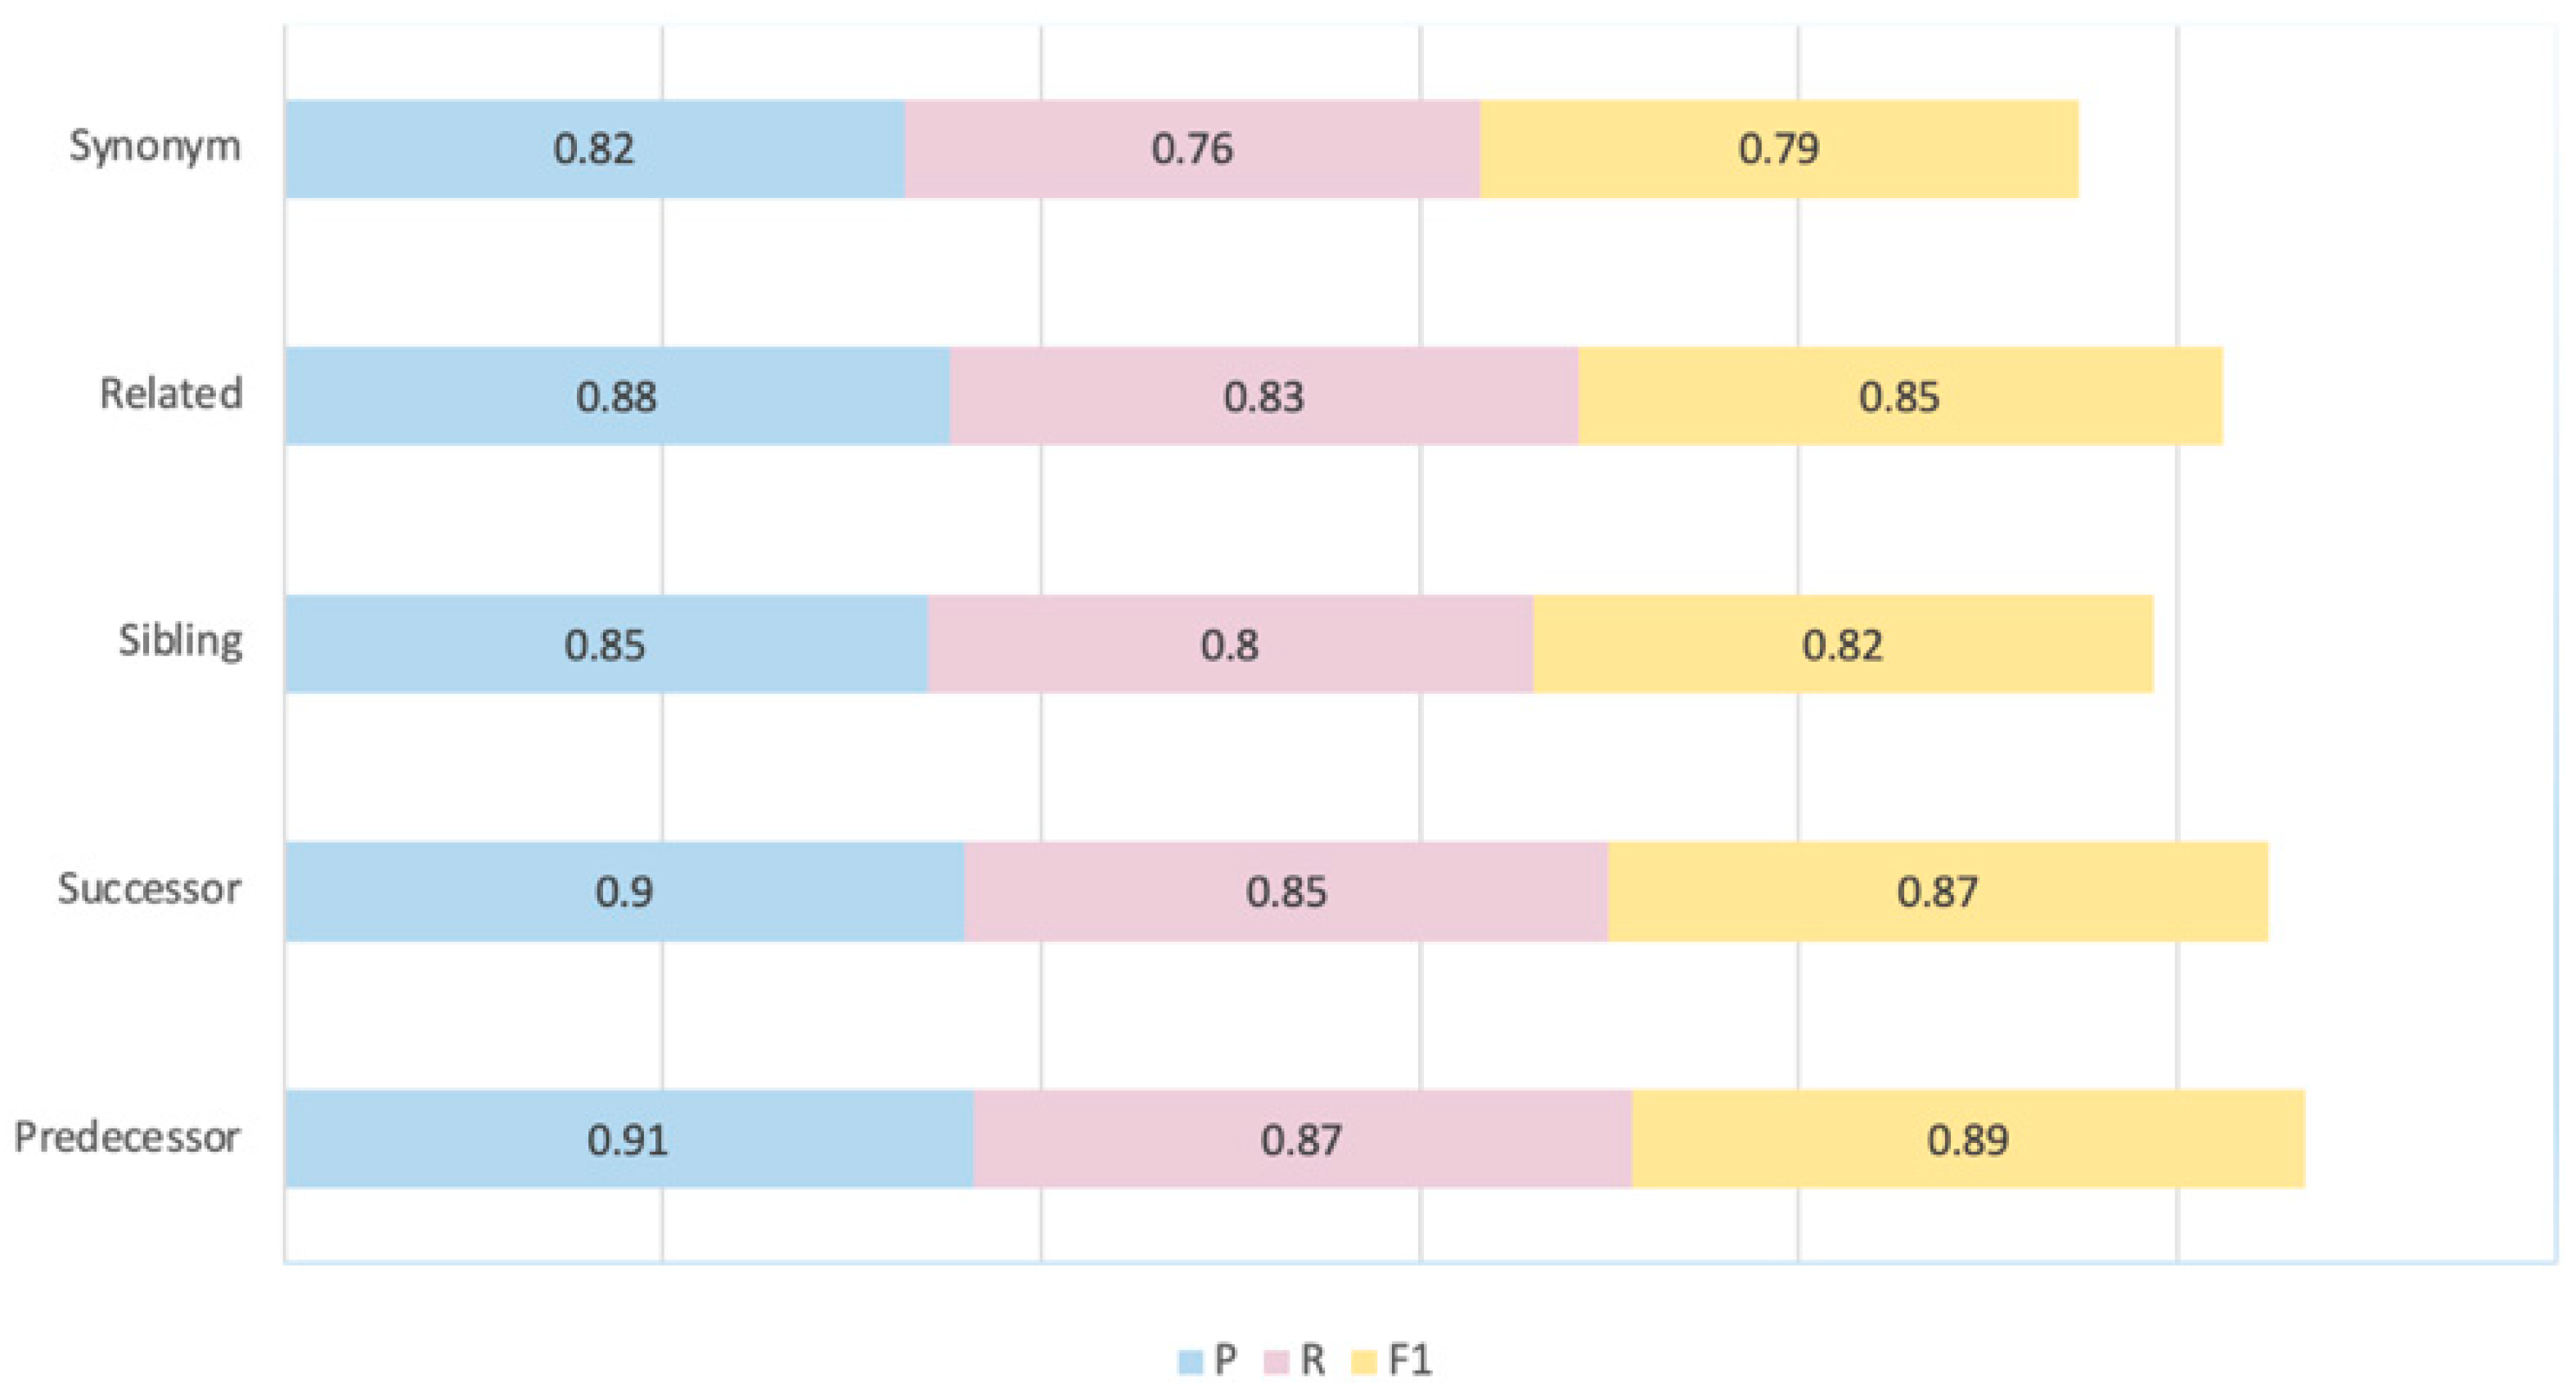This screenshot has width=2576, height=1399.
Task: Click the Sibling category label
Action: click(x=181, y=642)
